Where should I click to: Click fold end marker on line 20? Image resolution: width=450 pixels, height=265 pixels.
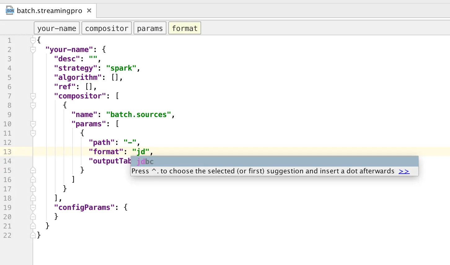click(x=33, y=217)
